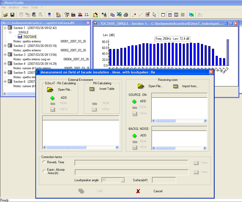Click the Import from... button
This screenshot has width=242, height=202.
[190, 86]
